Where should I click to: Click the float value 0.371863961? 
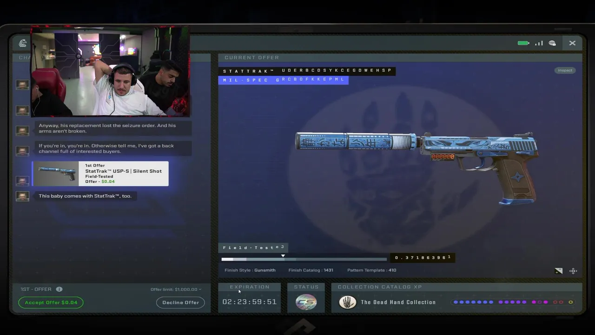point(423,257)
